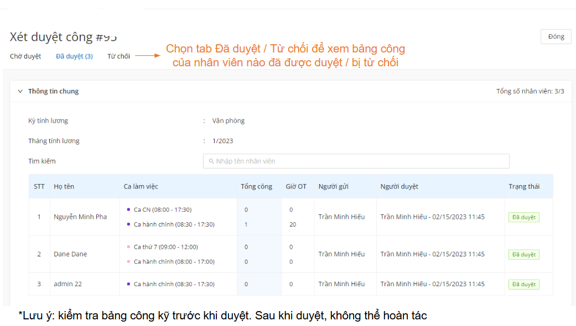Collapse the Thông tin chung section
The image size is (576, 326).
click(x=20, y=91)
